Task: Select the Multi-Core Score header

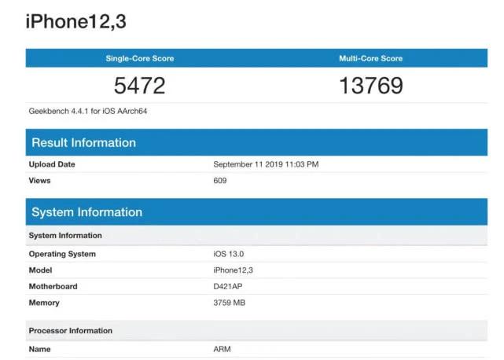Action: 370,58
